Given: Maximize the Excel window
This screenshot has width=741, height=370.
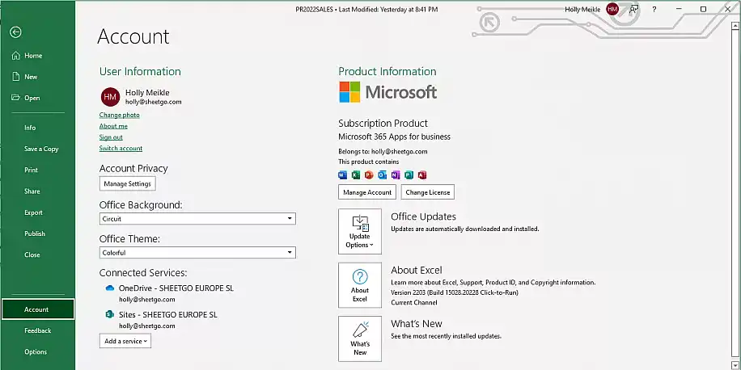Looking at the screenshot, I should pos(703,9).
